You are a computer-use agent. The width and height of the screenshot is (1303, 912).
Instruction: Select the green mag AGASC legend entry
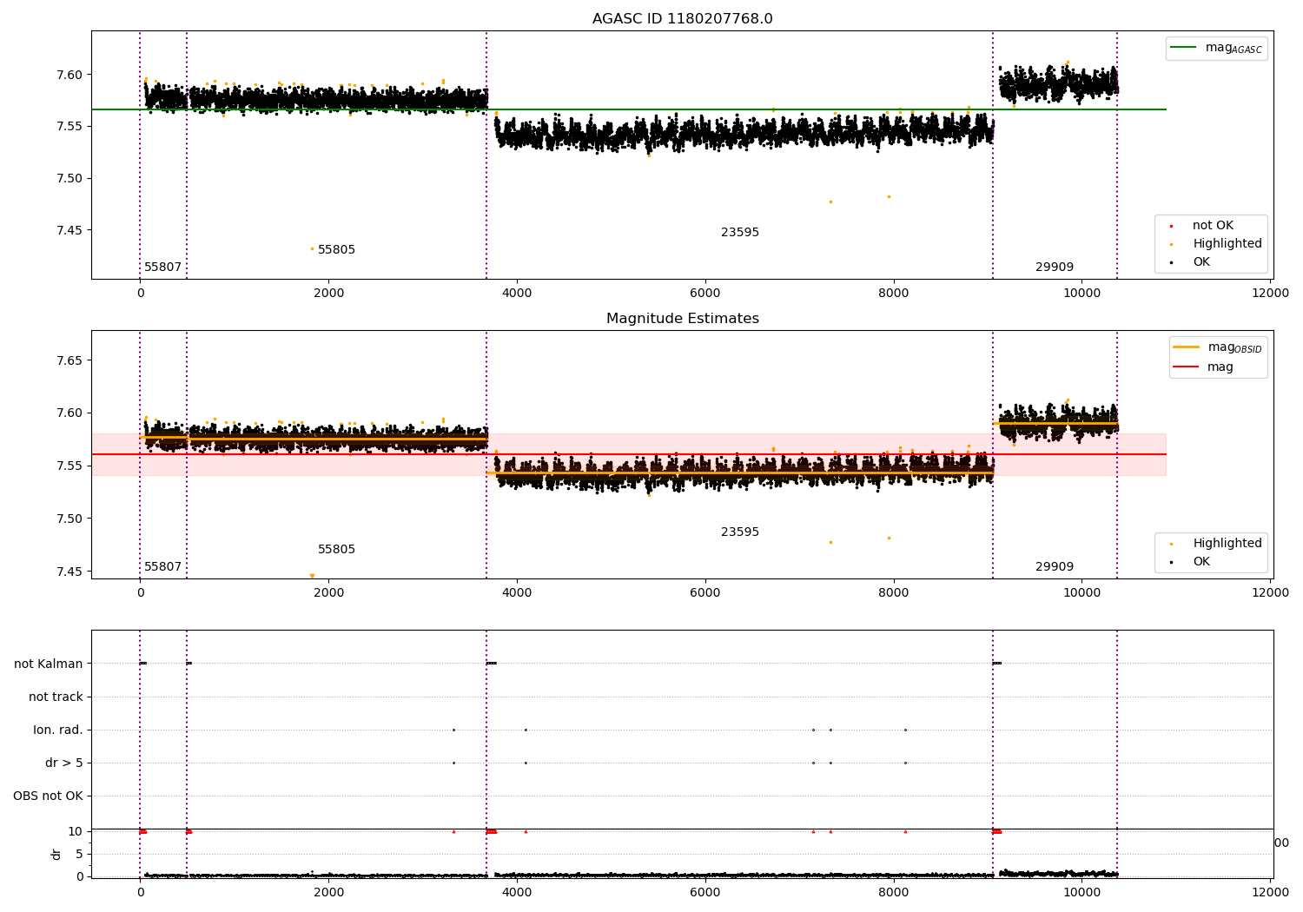pyautogui.click(x=1216, y=49)
